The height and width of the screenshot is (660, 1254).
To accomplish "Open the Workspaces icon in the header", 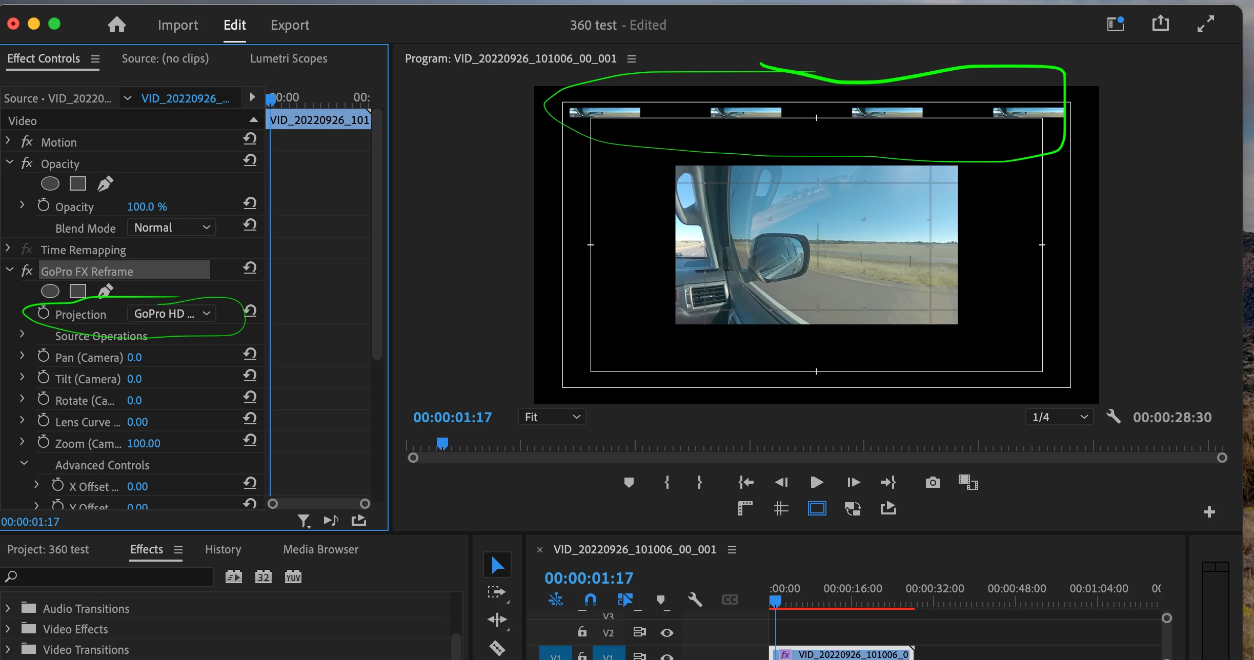I will point(1116,24).
